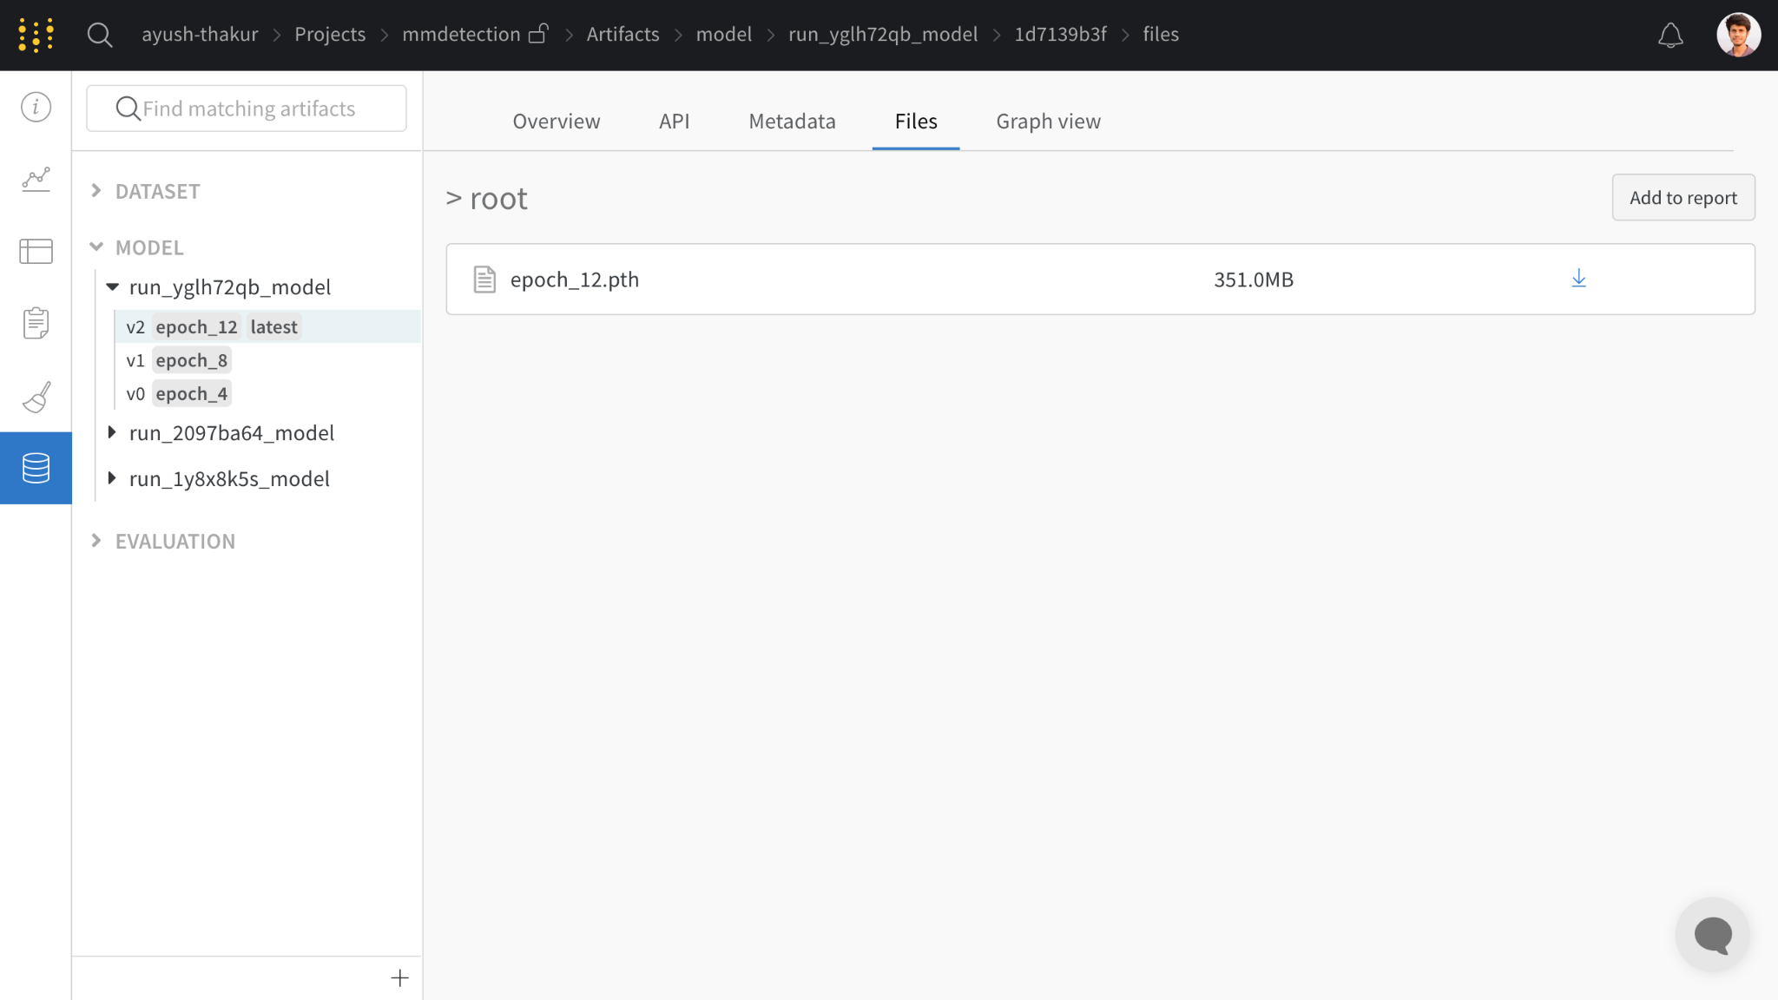1778x1000 pixels.
Task: Click the Find matching artifacts field
Action: [247, 109]
